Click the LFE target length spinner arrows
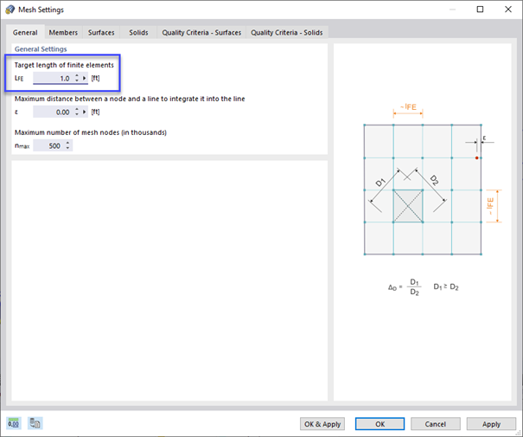This screenshot has width=523, height=437. [77, 78]
